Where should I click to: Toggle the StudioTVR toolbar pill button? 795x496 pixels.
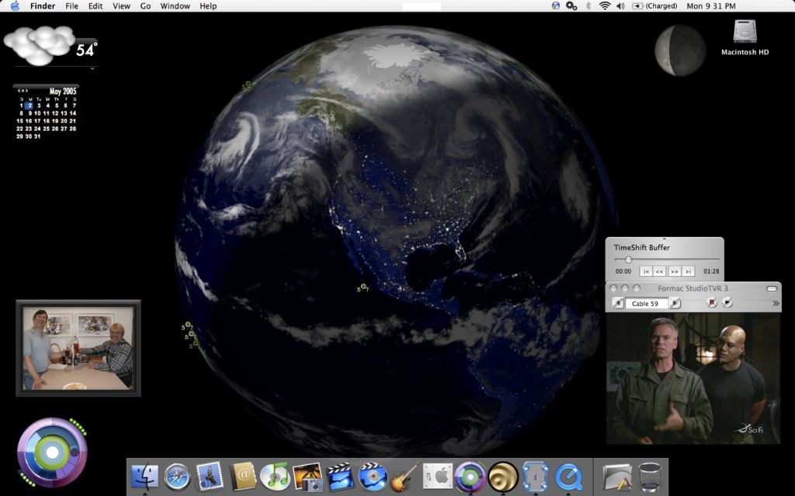point(771,288)
